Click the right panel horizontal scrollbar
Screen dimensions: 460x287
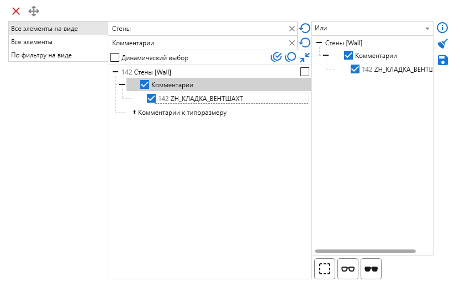(365, 251)
